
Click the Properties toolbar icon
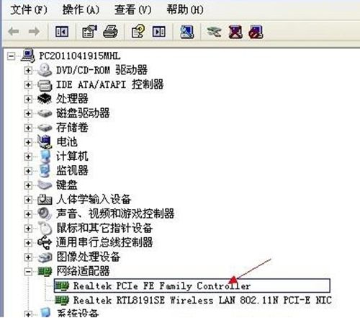pos(89,32)
